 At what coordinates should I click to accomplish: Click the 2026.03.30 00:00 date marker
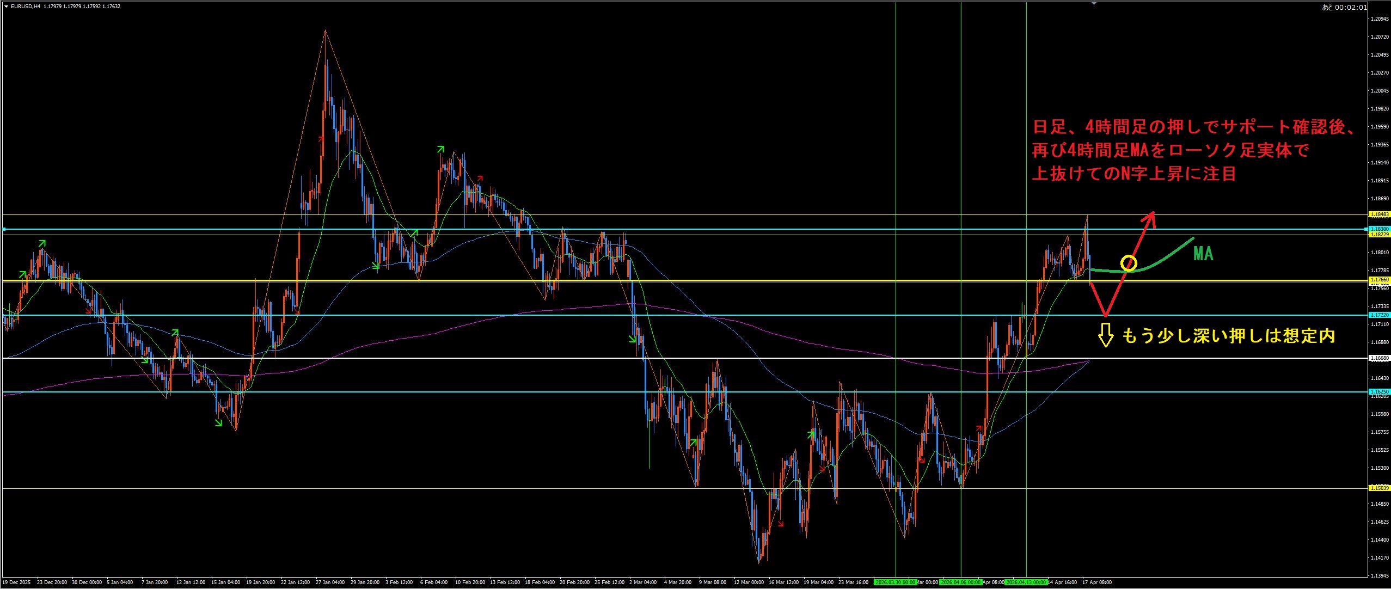[x=895, y=582]
